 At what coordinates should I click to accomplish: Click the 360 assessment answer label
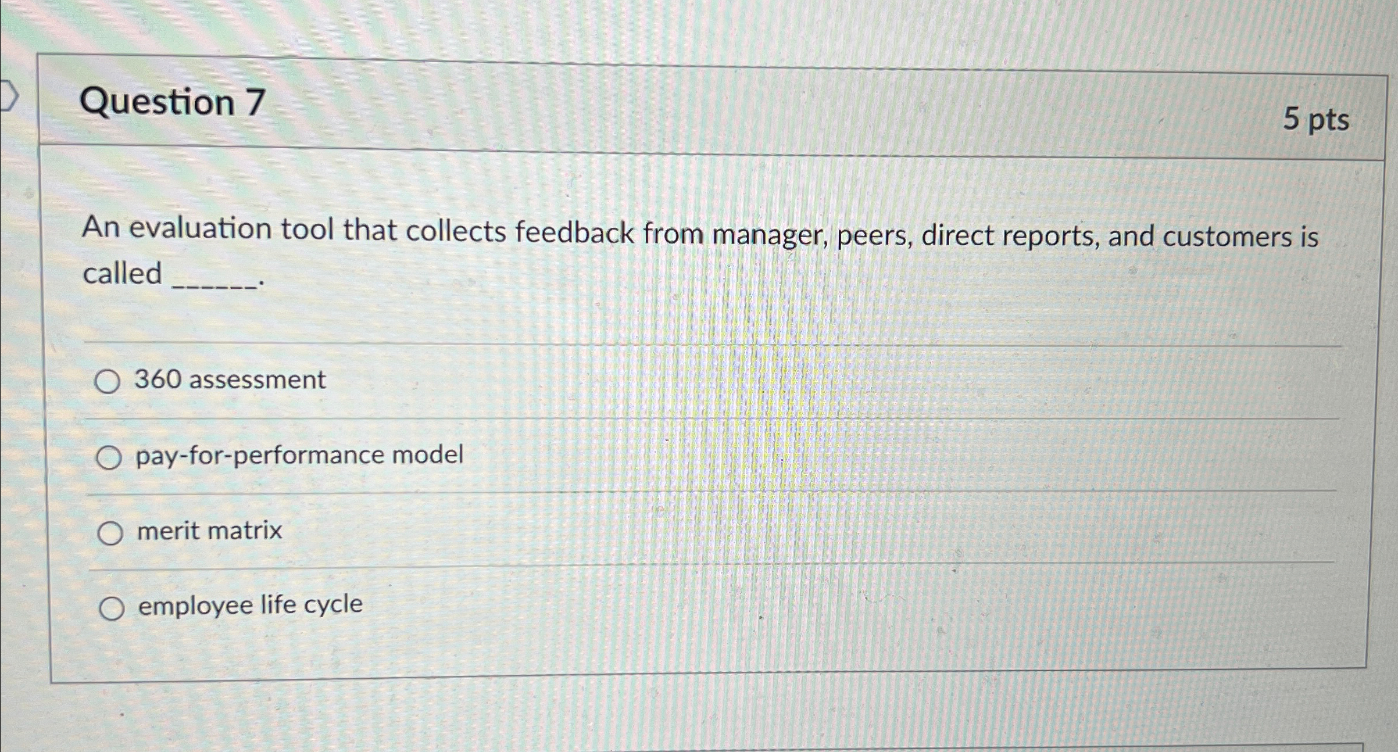229,381
